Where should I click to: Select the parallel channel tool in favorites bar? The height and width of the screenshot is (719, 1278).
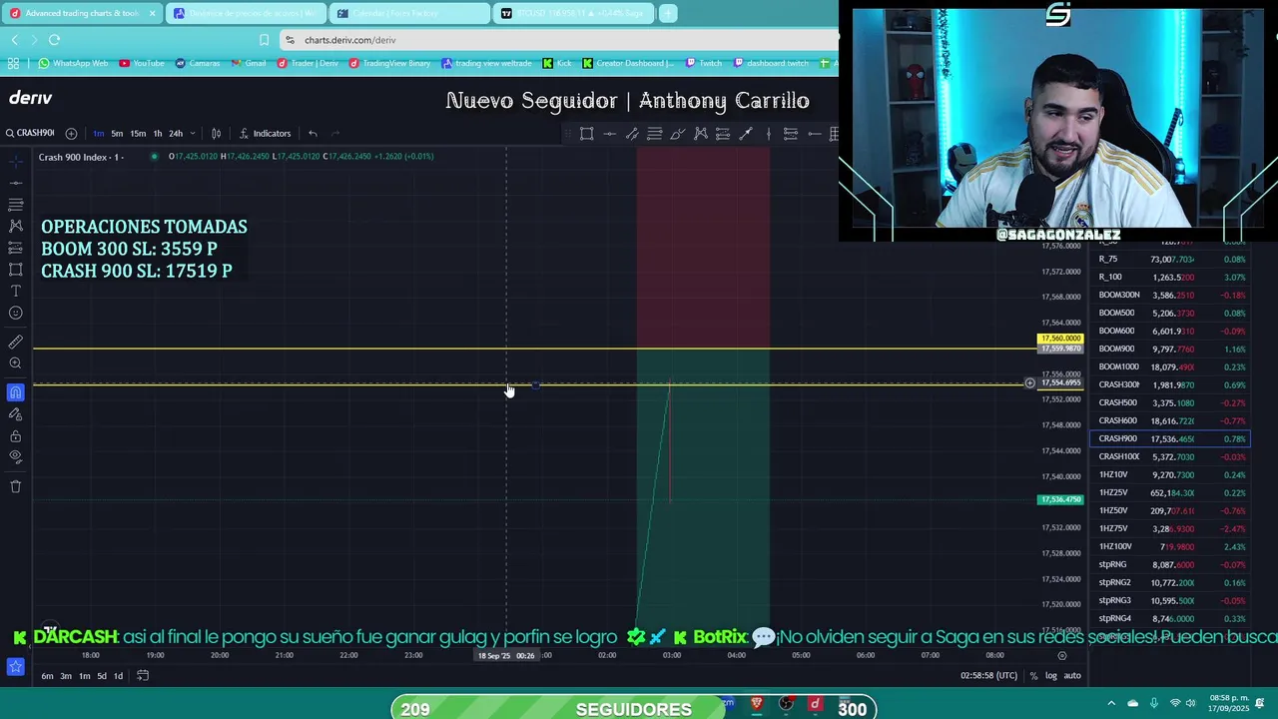[x=632, y=133]
